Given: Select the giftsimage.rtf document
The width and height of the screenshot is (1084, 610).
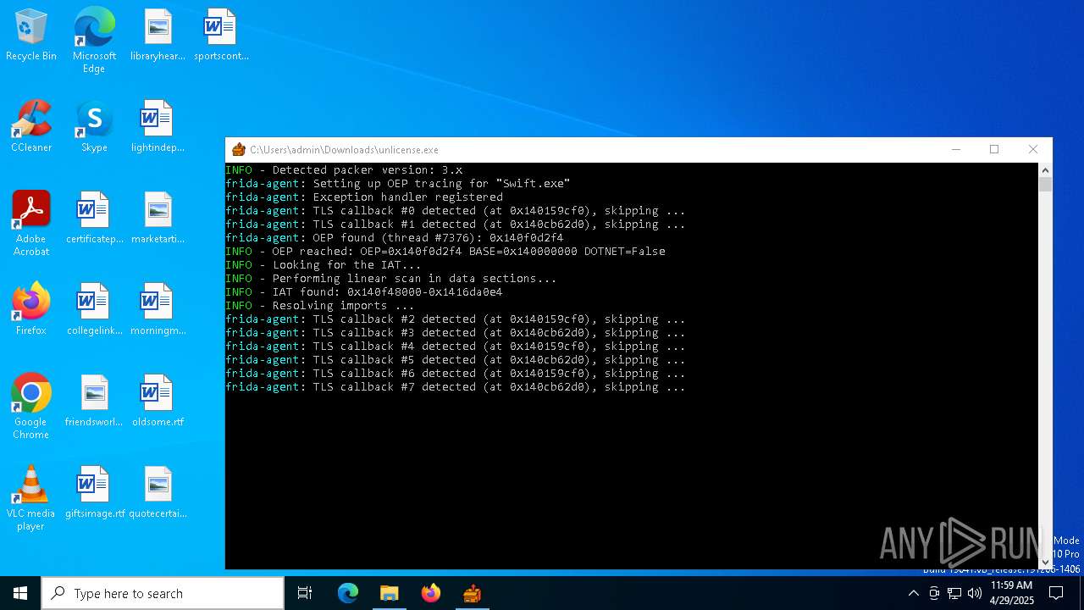Looking at the screenshot, I should click(94, 493).
